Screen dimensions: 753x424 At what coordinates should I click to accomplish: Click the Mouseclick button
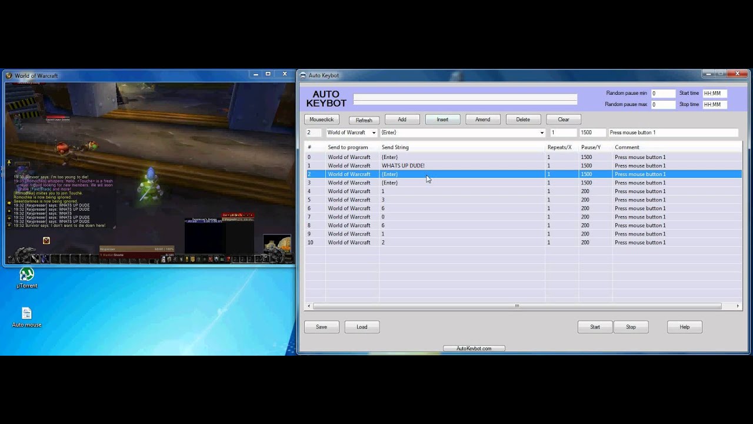322,120
